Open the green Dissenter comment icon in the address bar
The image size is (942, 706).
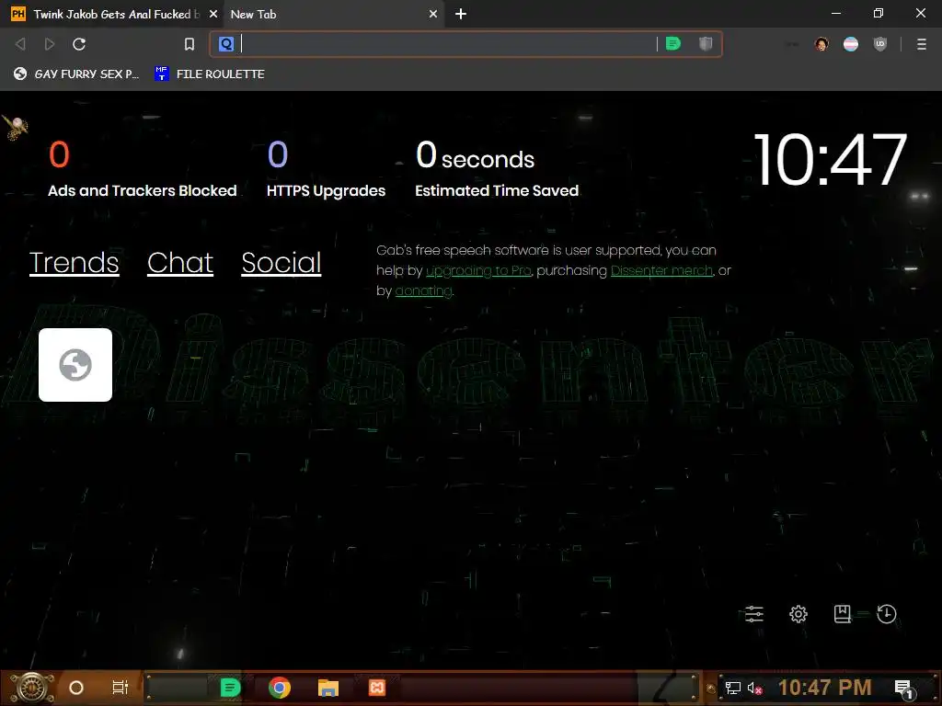[x=673, y=43]
